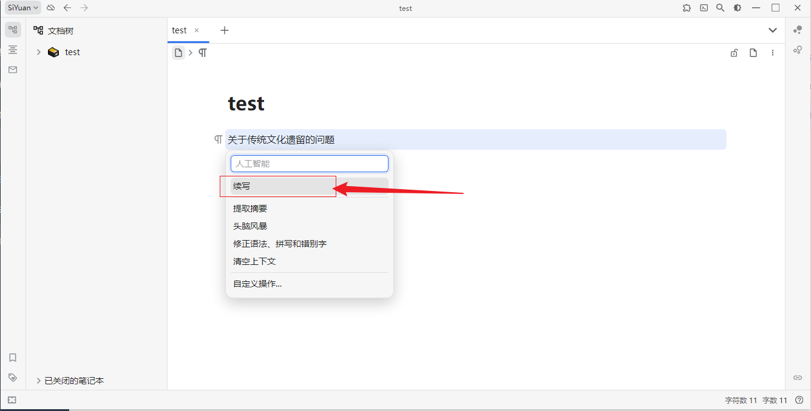Screen dimensions: 811x411
Task: Focus the 人工智能 input field
Action: pos(309,164)
